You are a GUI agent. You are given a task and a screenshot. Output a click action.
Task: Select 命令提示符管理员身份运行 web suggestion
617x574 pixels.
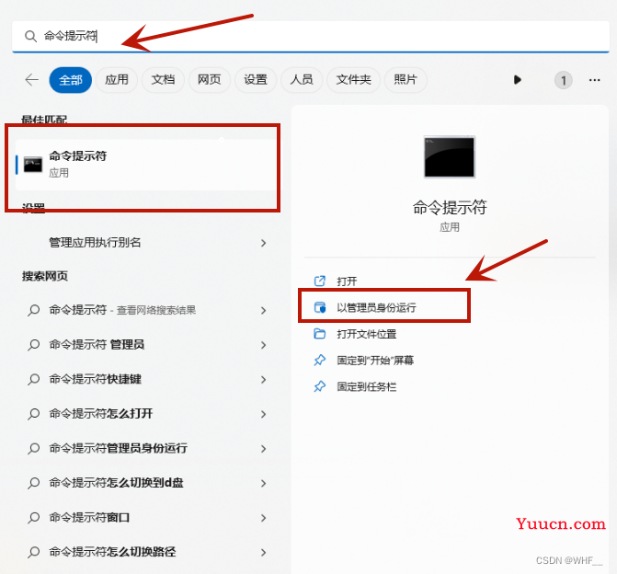tap(146, 448)
